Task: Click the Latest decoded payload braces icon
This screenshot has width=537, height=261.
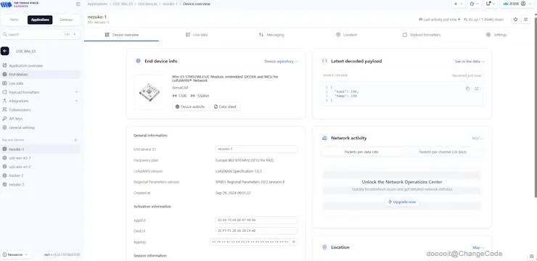Action: point(324,61)
